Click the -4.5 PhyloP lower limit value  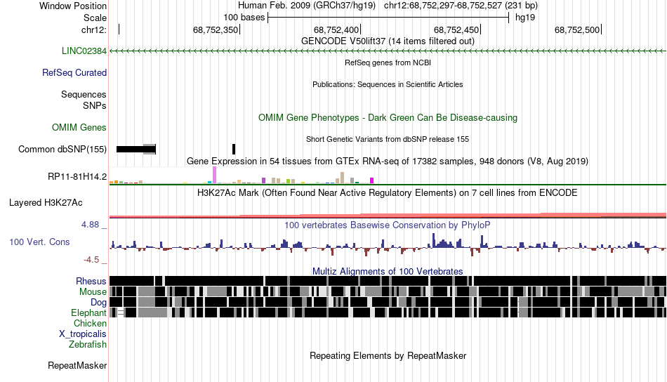click(91, 260)
